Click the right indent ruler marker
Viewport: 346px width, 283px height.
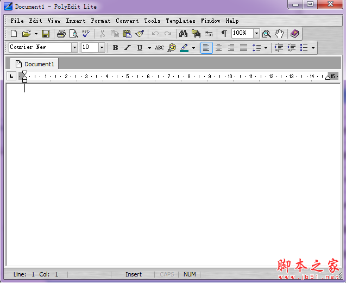click(328, 77)
